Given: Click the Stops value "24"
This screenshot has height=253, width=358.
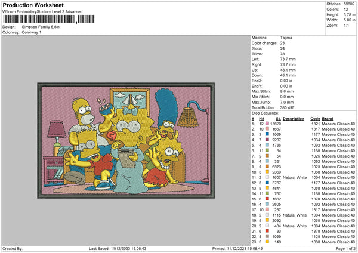Looking at the screenshot, I should 282,48.
